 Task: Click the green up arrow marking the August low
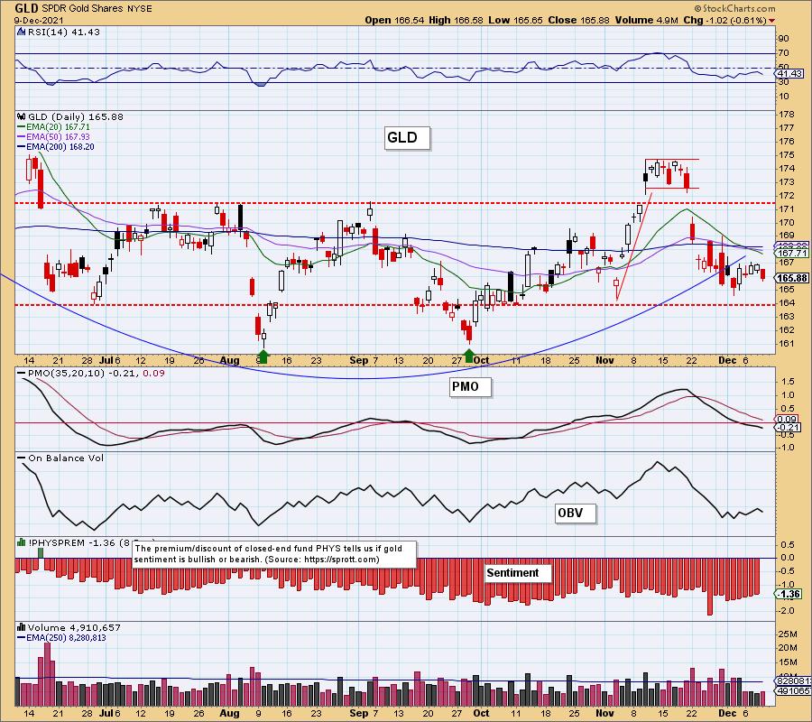point(263,356)
